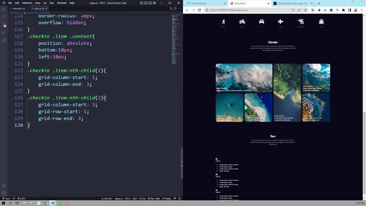Open the Help menu

pyautogui.click(x=71, y=3)
